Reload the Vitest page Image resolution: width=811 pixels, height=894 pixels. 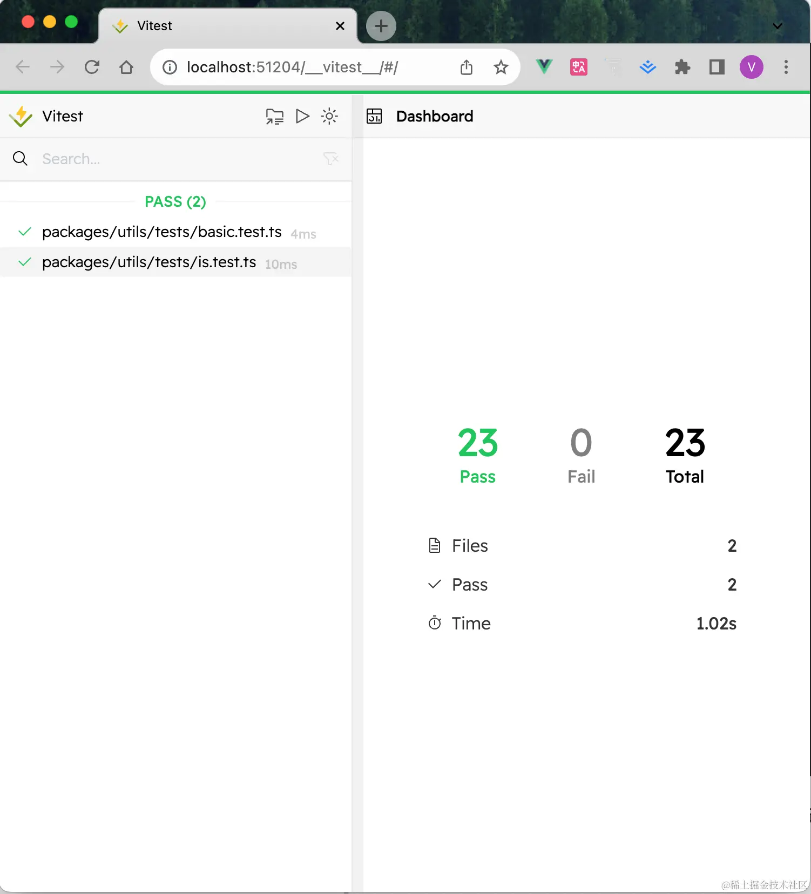(92, 67)
